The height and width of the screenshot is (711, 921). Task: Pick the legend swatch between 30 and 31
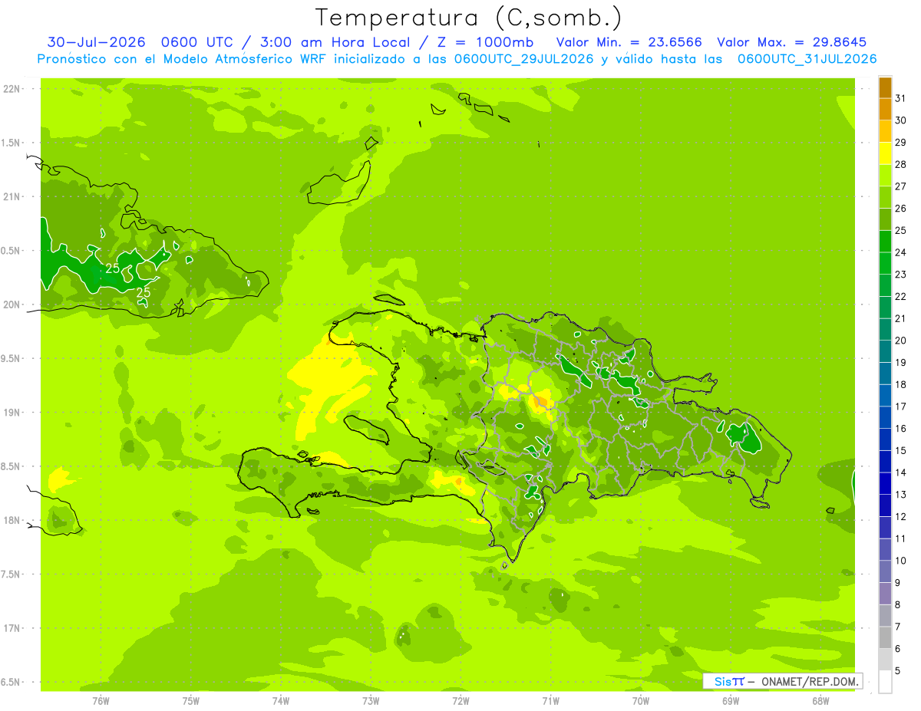click(885, 110)
